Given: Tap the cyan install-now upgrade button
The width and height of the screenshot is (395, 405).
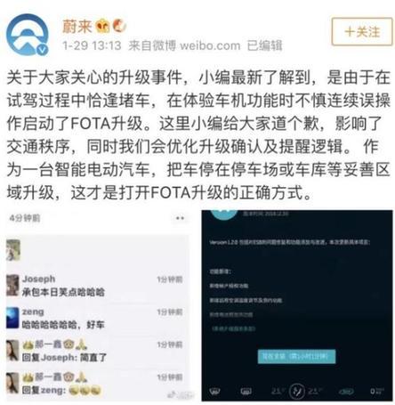Looking at the screenshot, I should coord(296,356).
